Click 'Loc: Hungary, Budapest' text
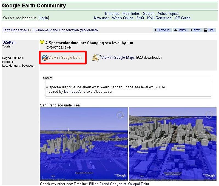Image resolution: width=219 pixels, height=186 pixels. pyautogui.click(x=18, y=66)
